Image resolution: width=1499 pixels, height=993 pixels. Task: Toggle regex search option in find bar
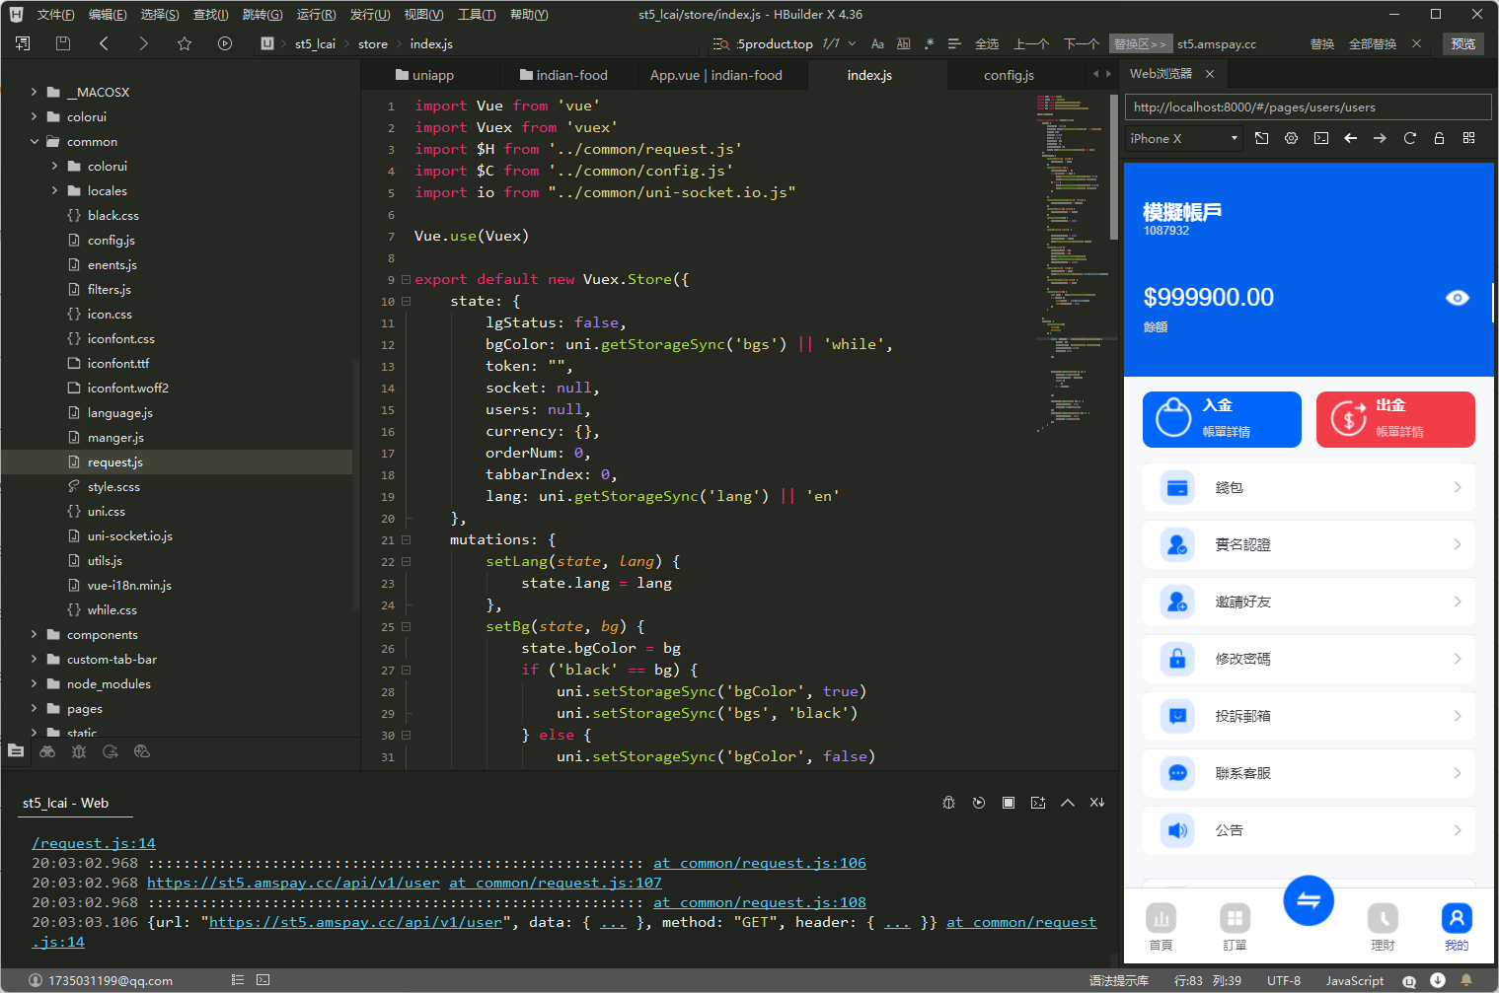click(x=929, y=43)
